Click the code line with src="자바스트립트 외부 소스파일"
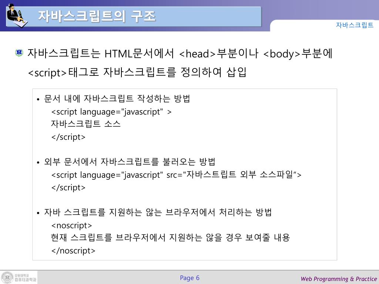This screenshot has height=284, width=379. [x=177, y=175]
